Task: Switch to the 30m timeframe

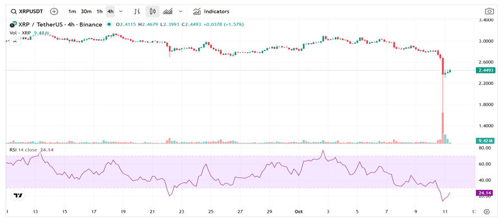Action: click(86, 11)
